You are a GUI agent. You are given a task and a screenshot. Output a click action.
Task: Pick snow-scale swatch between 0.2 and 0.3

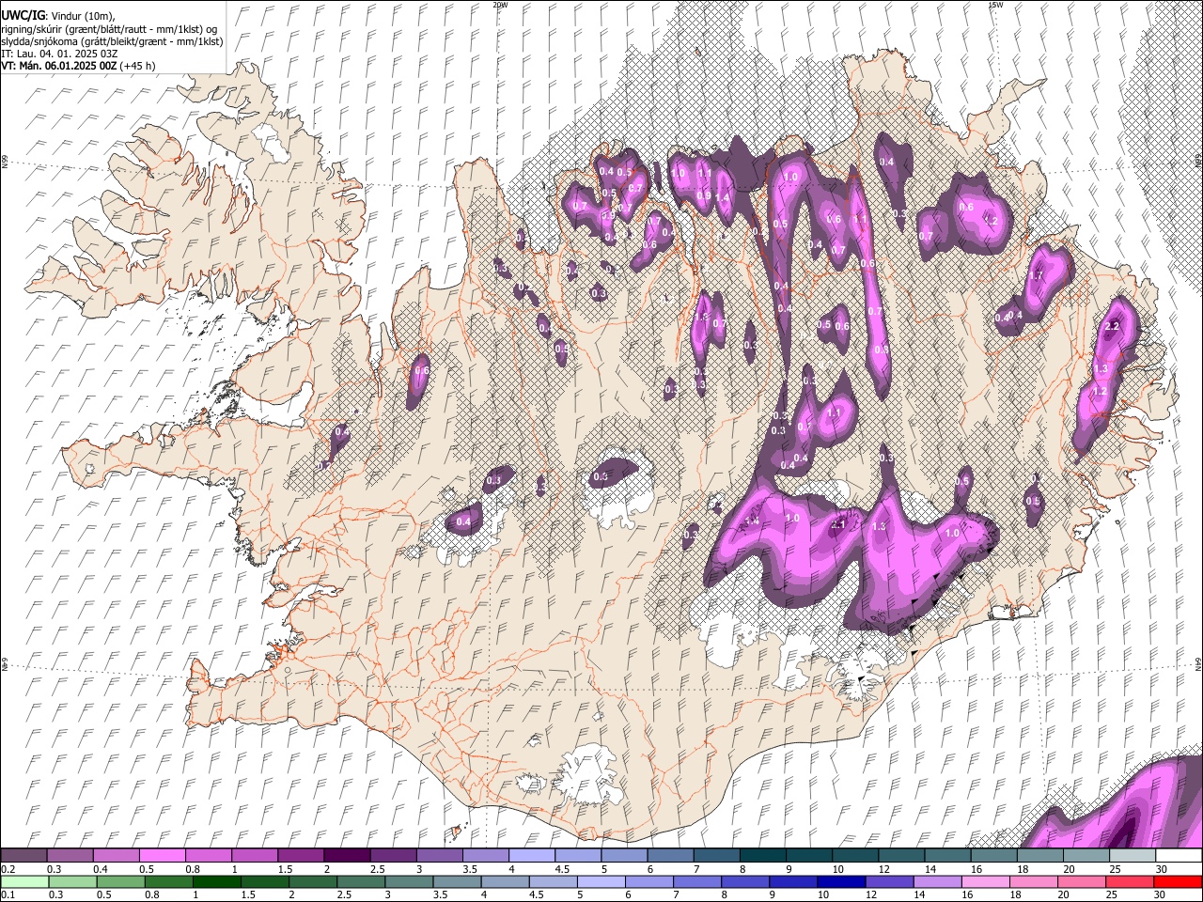click(x=24, y=856)
